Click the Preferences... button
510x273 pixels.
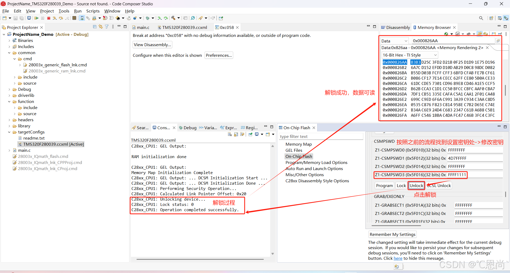tap(219, 55)
